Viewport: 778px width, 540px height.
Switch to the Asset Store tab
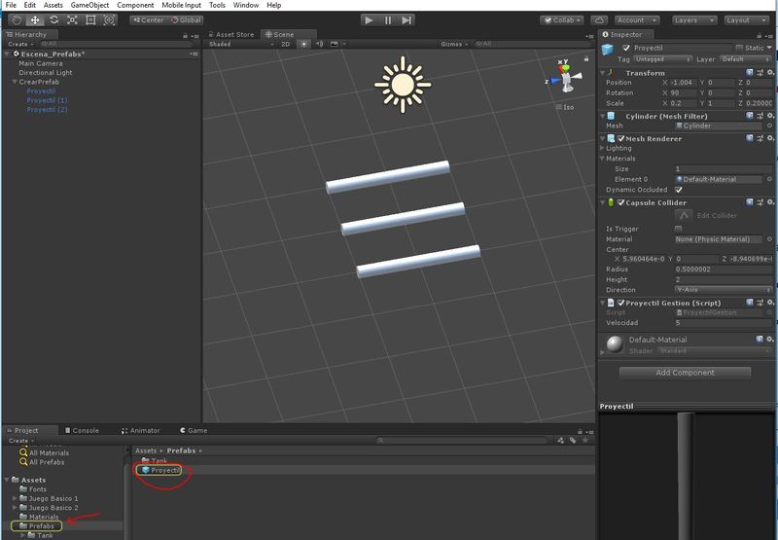pyautogui.click(x=231, y=34)
